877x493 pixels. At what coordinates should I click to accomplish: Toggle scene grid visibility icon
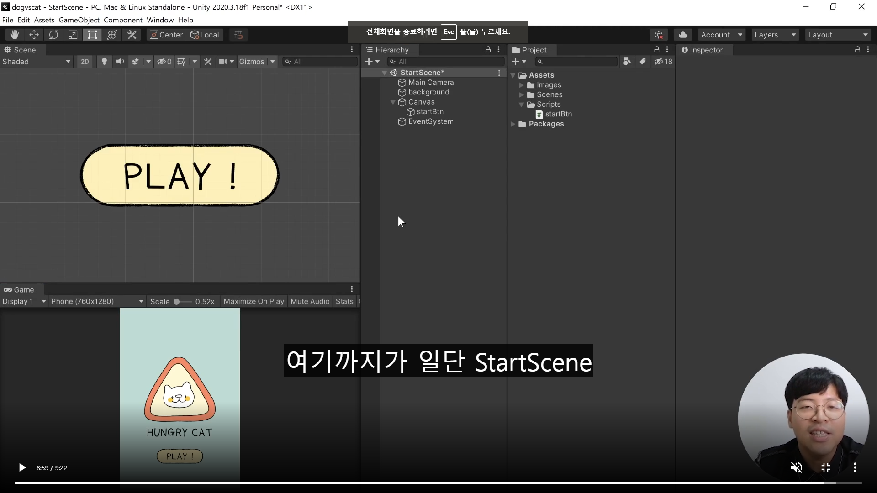coord(182,62)
